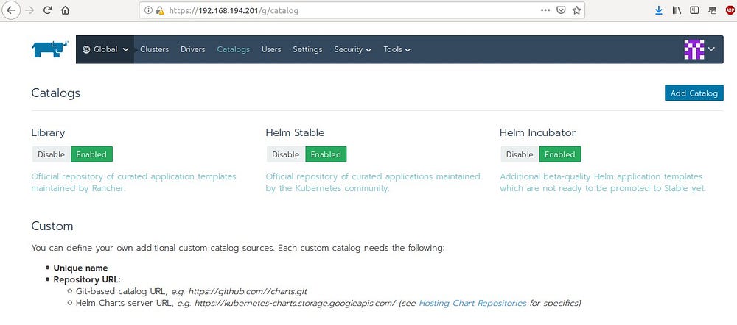The image size is (737, 325).
Task: Set Helm Incubator catalog to Enabled
Action: click(560, 154)
